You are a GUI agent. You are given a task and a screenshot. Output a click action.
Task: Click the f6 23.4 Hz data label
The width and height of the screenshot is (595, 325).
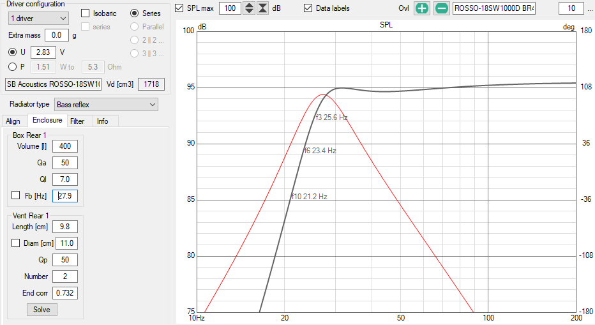tap(320, 150)
